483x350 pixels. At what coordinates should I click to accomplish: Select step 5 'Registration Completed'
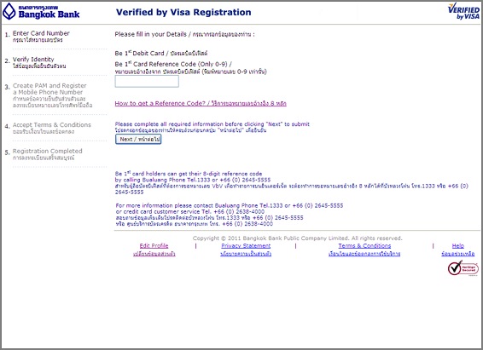[x=48, y=154]
